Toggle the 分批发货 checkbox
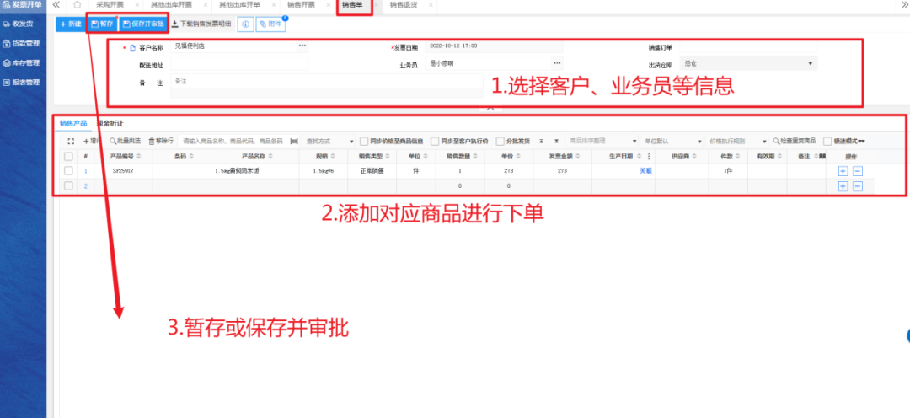Screen dimensions: 910x418 (500, 141)
